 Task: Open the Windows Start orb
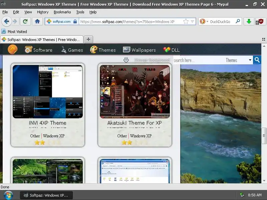(8, 195)
